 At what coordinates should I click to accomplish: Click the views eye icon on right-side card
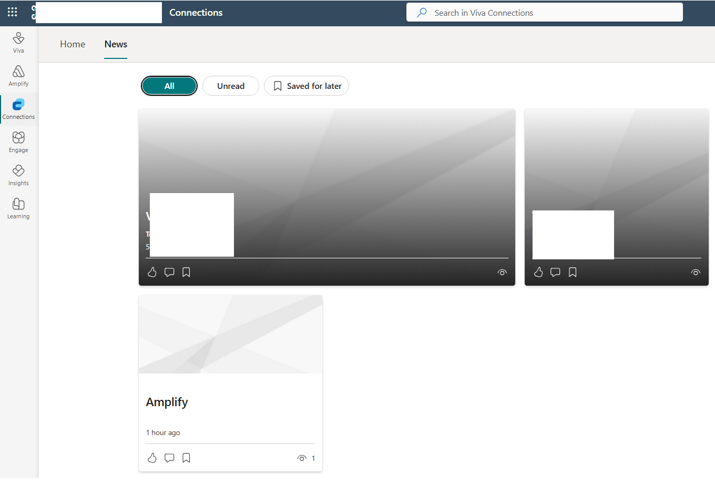pos(696,273)
